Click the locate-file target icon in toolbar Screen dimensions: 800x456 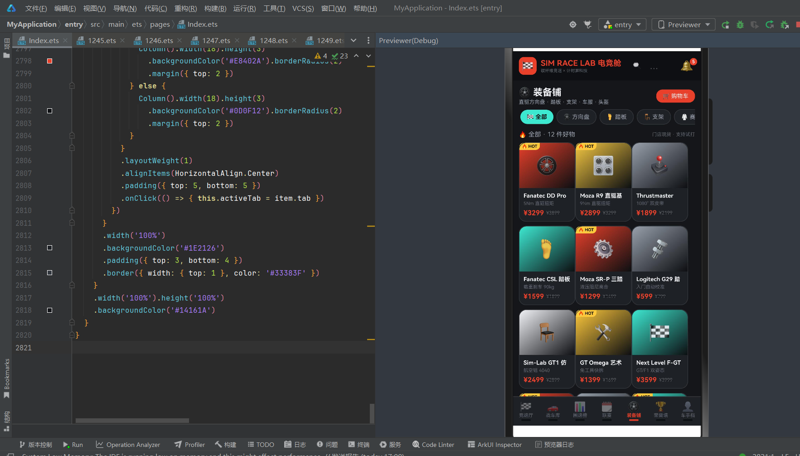click(x=573, y=24)
